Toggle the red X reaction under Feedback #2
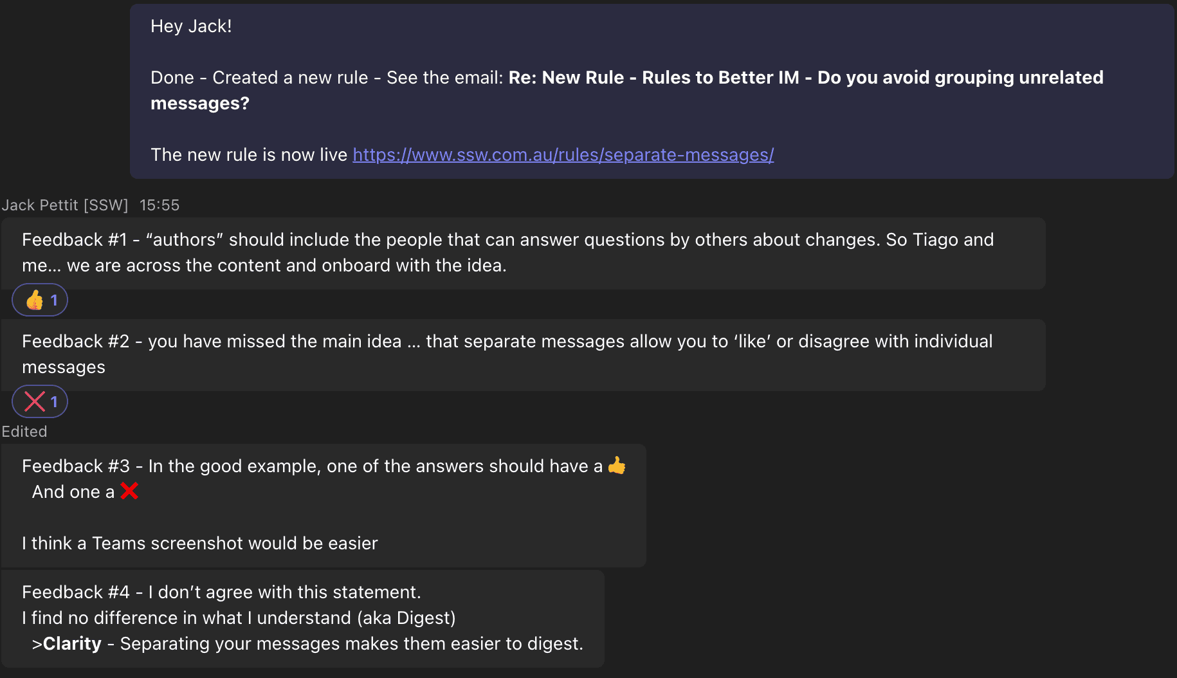This screenshot has width=1177, height=678. point(40,401)
